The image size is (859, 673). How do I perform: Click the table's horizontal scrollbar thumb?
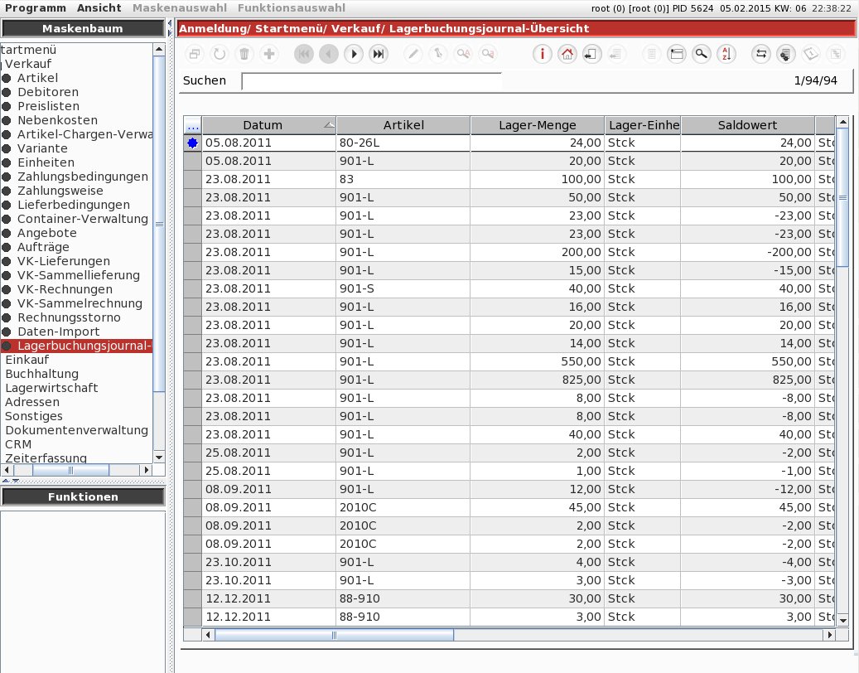[334, 635]
